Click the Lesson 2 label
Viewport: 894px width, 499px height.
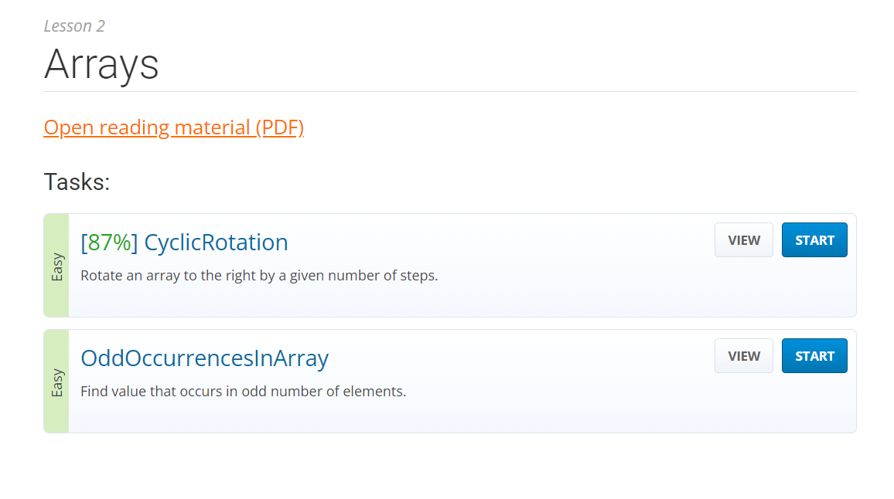[74, 26]
